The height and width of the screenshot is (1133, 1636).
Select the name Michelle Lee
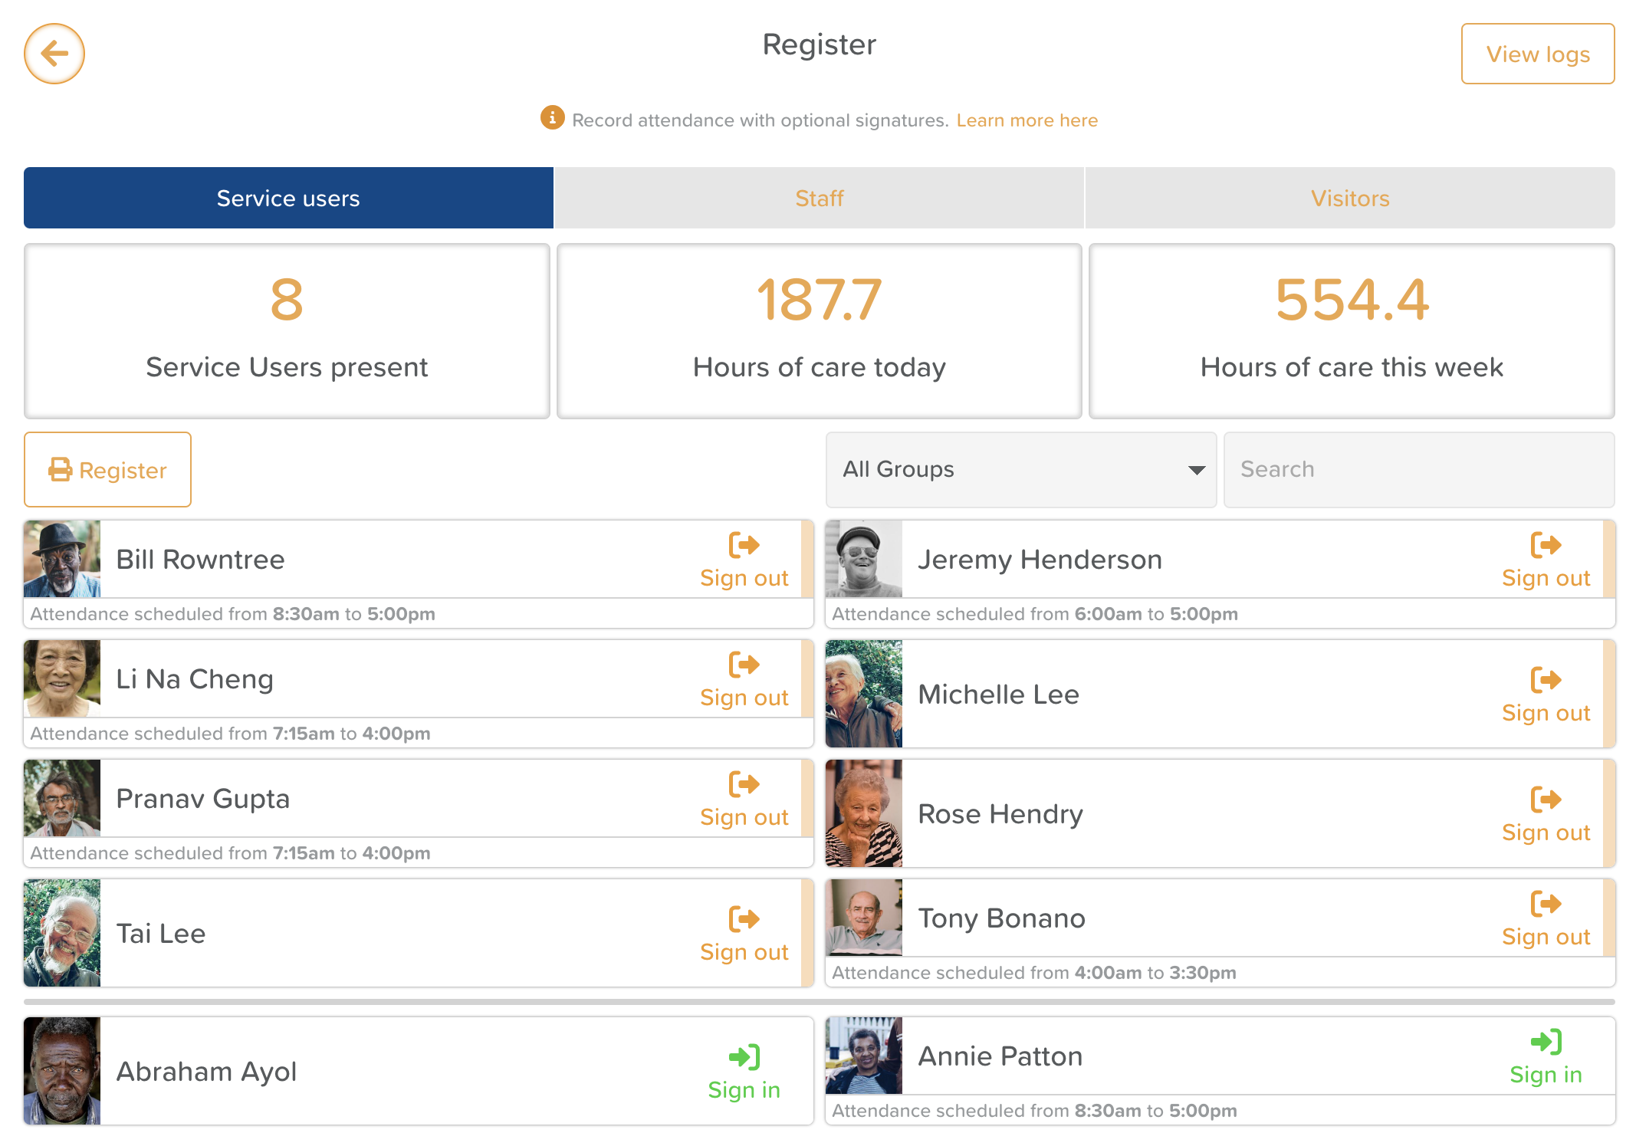point(998,695)
